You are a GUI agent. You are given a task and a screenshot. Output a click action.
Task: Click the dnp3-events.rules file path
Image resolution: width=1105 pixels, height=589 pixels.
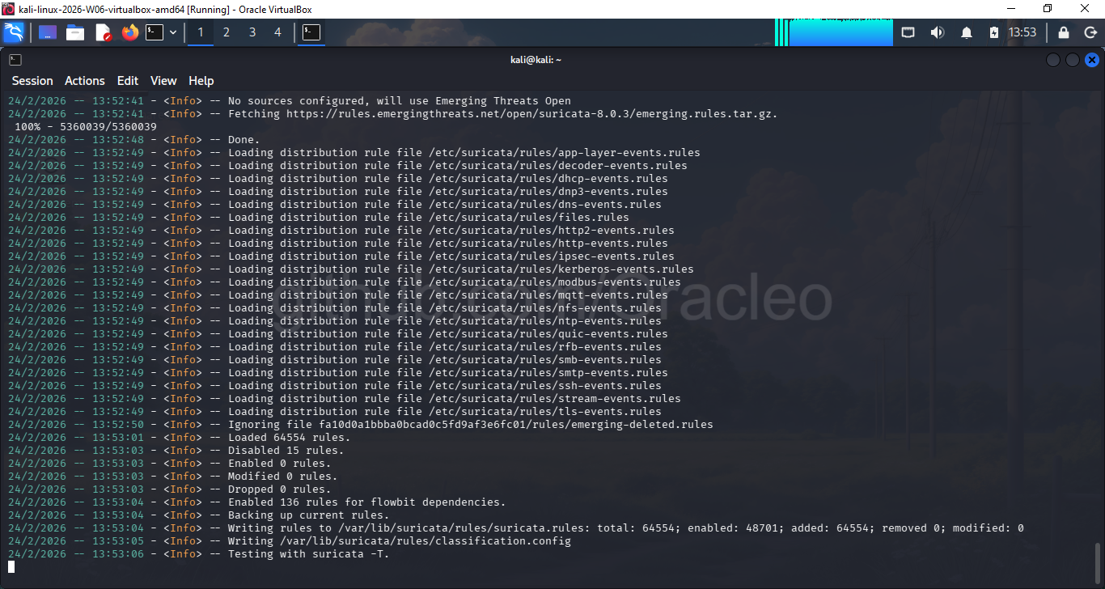(x=548, y=192)
